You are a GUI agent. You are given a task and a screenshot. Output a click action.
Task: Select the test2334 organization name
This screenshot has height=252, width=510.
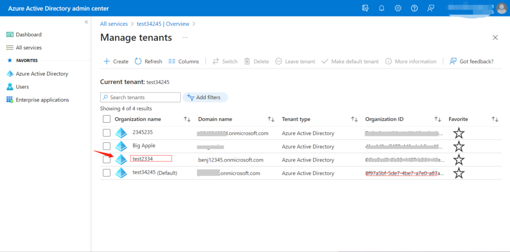coord(143,159)
